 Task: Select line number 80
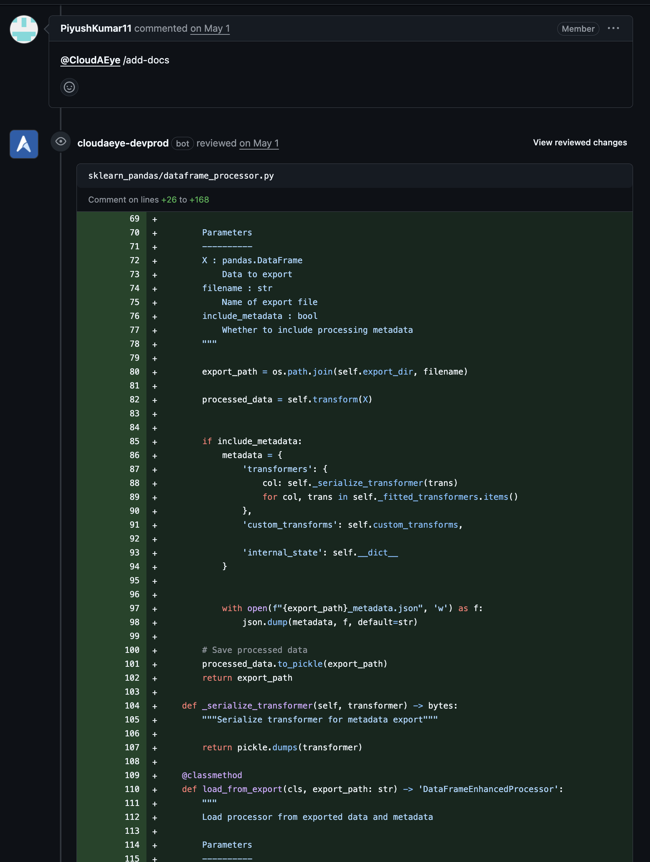coord(134,372)
